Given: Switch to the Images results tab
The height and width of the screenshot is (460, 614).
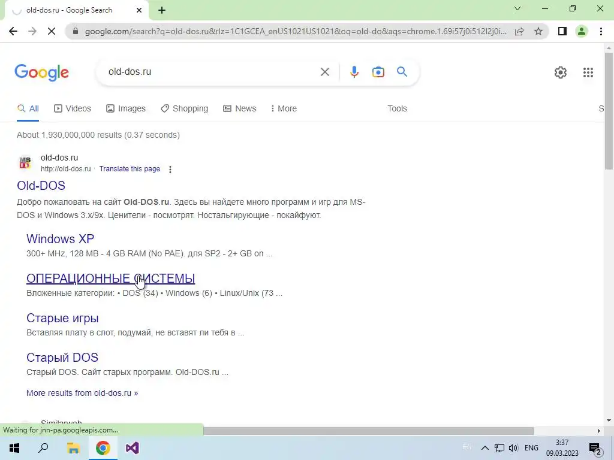Looking at the screenshot, I should pos(126,108).
